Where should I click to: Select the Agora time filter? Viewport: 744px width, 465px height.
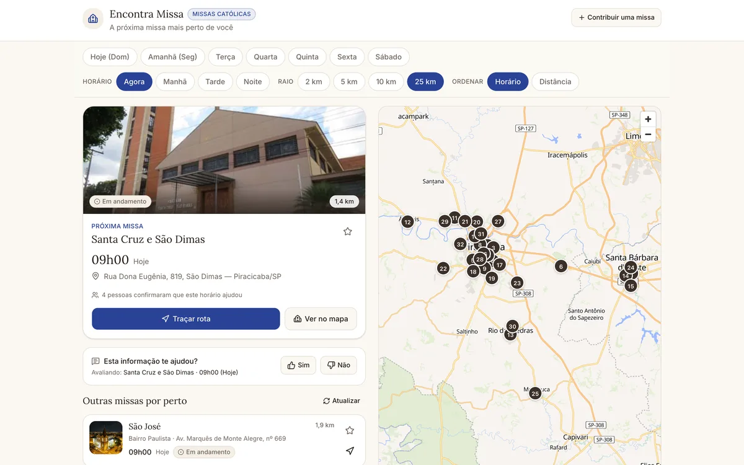click(134, 82)
